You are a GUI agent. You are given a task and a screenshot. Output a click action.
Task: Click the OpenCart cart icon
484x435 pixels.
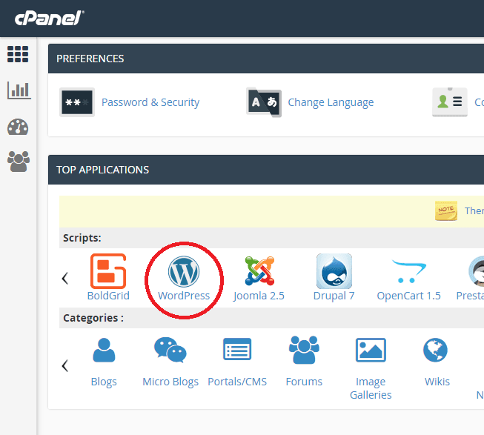click(x=409, y=271)
